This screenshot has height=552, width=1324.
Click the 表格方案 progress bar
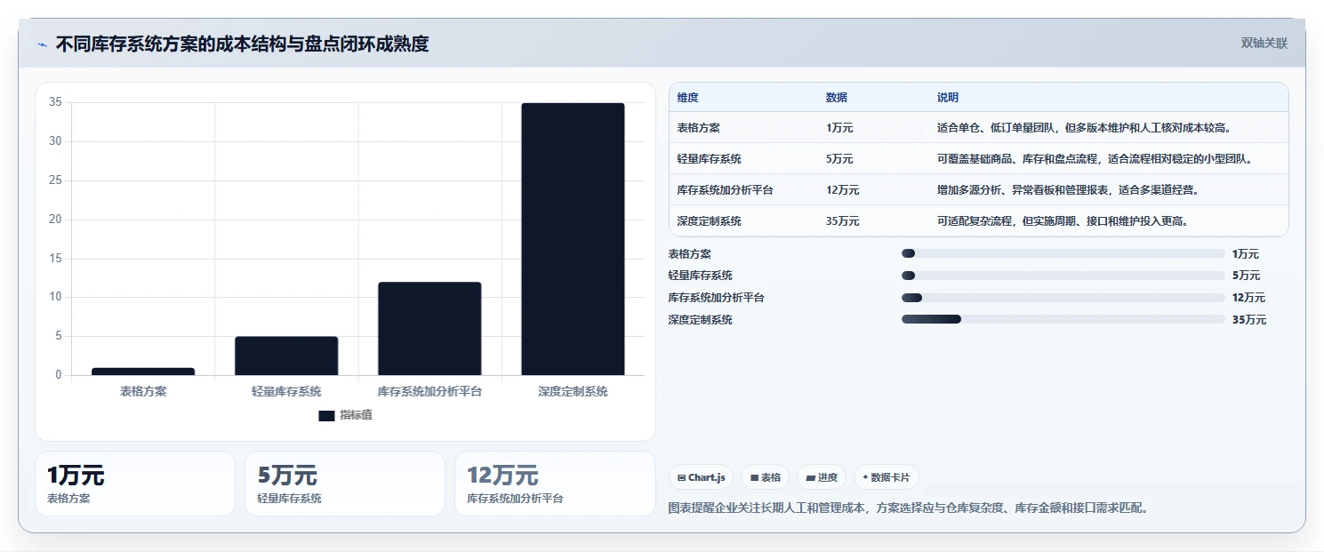pos(1063,254)
